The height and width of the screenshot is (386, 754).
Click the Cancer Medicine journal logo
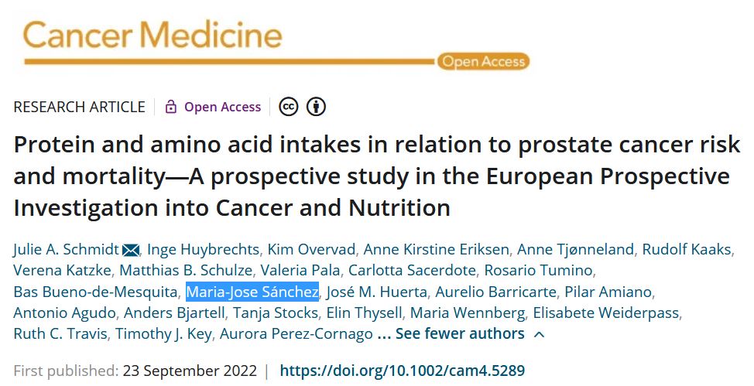[152, 36]
